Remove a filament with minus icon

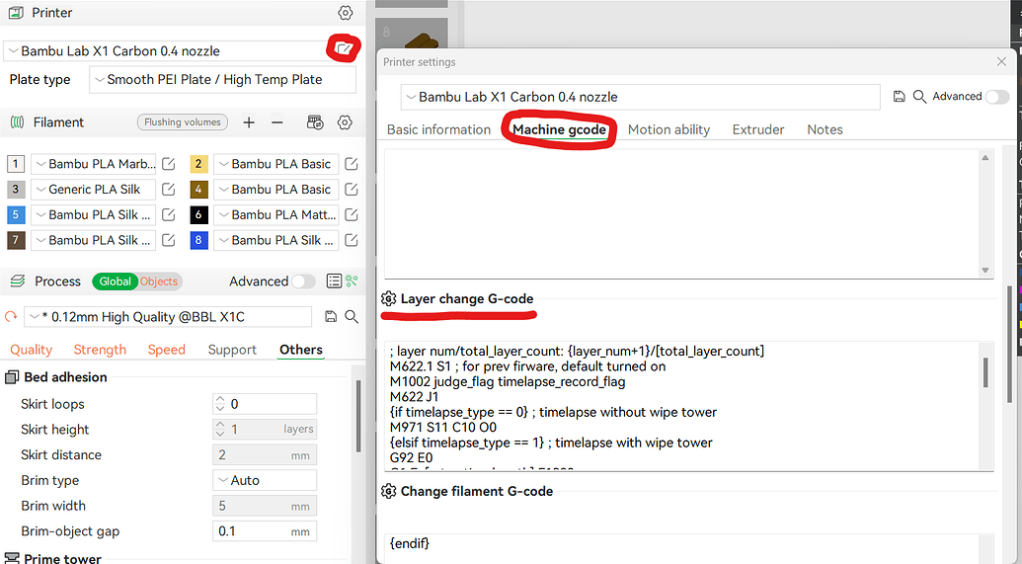(277, 121)
